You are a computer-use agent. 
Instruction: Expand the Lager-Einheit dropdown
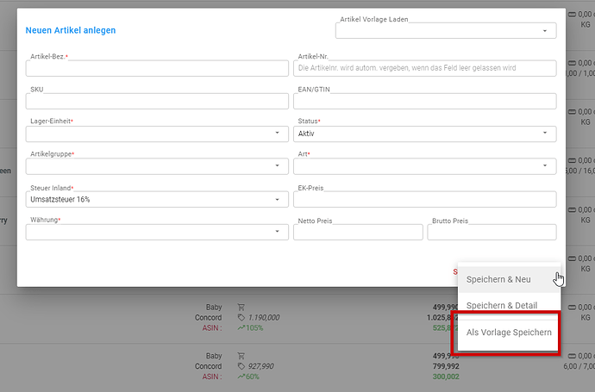(x=157, y=134)
